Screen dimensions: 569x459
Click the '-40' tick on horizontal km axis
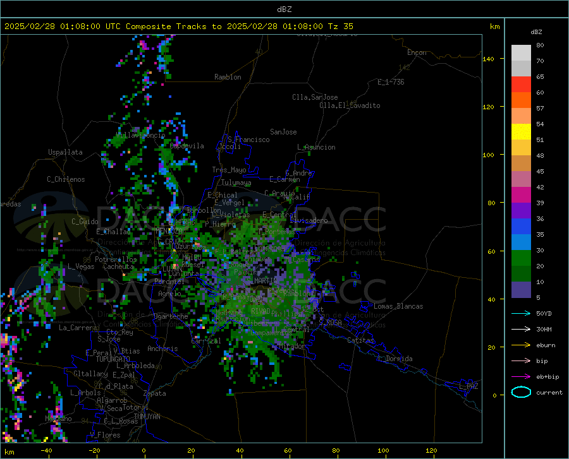[46, 451]
